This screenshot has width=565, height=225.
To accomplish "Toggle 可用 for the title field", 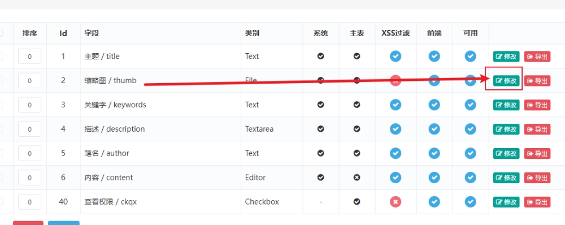I will click(x=470, y=57).
